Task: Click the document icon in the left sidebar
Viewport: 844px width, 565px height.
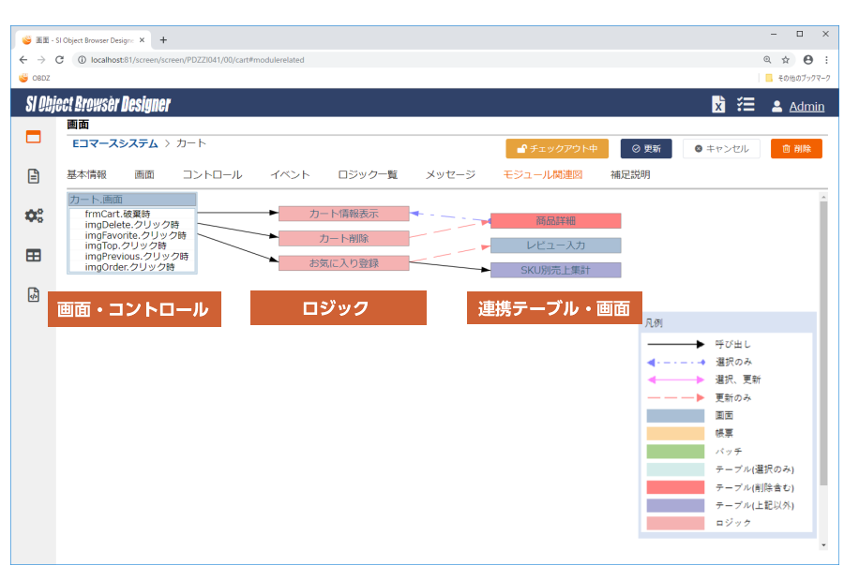Action: click(34, 176)
